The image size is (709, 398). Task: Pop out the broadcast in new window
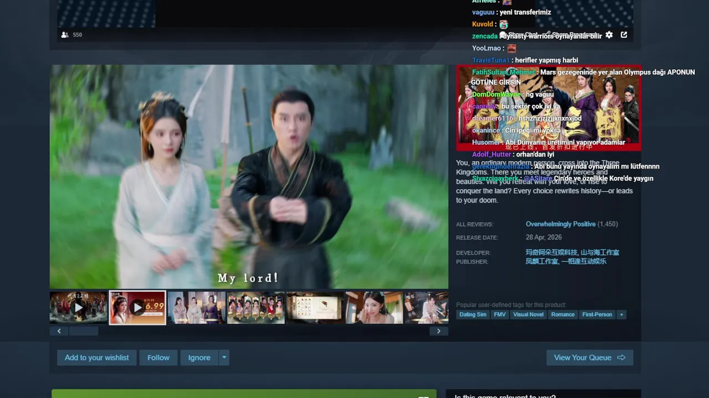(624, 35)
